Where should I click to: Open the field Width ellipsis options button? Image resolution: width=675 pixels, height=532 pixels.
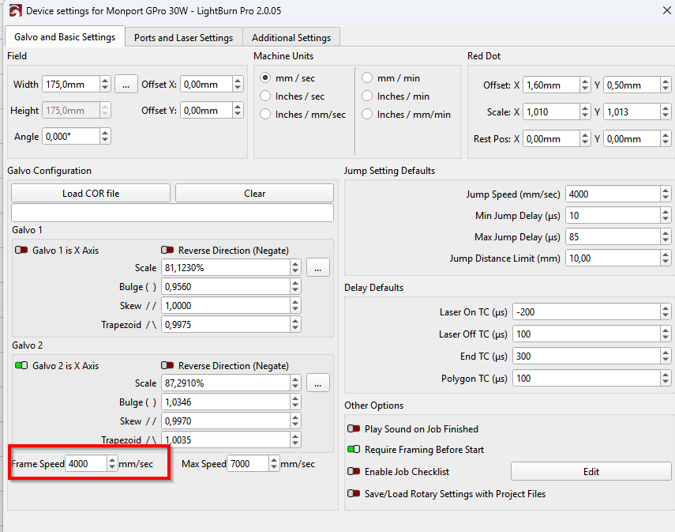pyautogui.click(x=126, y=85)
